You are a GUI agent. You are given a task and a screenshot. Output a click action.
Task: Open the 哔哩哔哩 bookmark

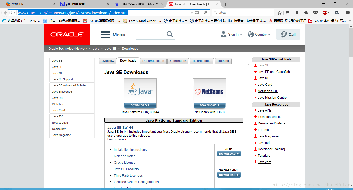pos(21,21)
